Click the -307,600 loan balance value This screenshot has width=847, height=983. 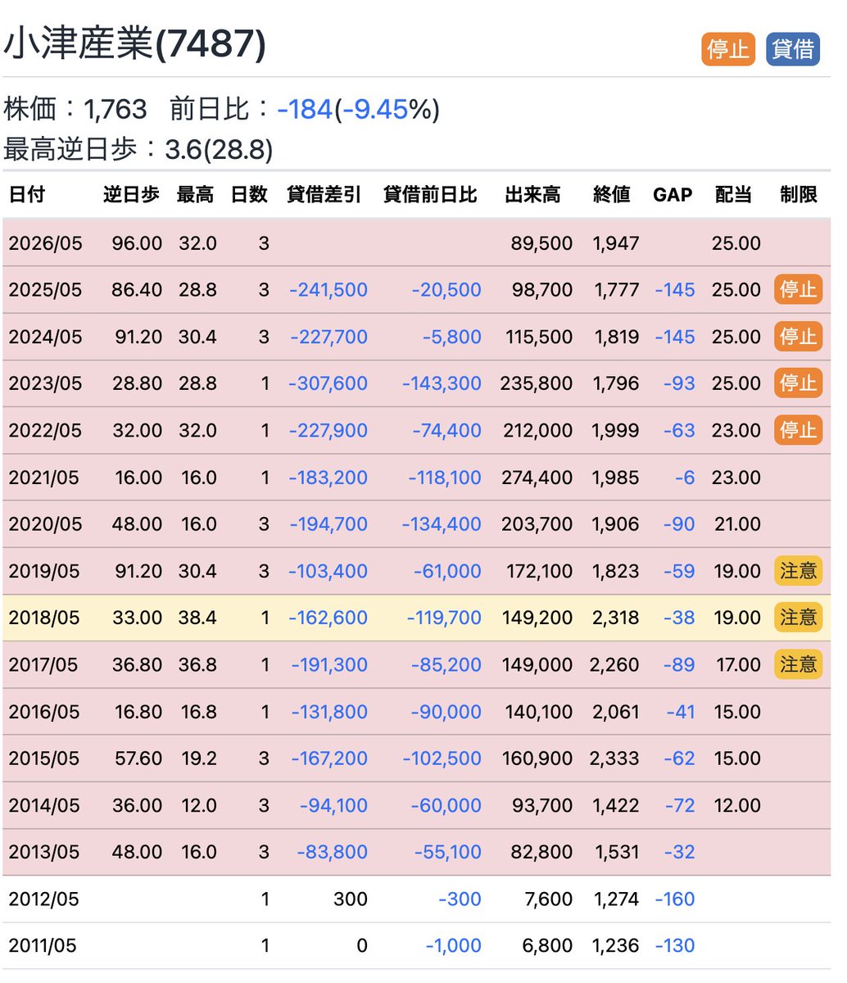328,383
